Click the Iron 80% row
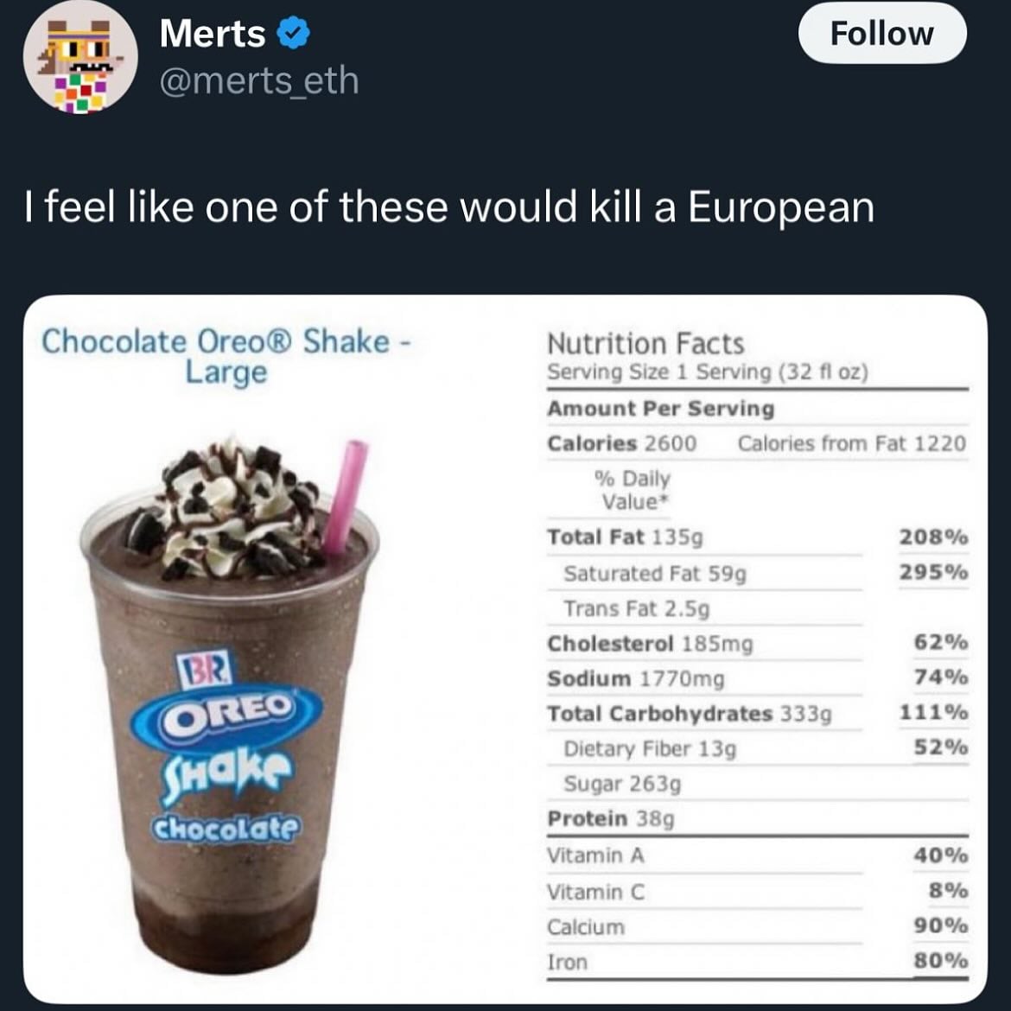 (x=756, y=961)
